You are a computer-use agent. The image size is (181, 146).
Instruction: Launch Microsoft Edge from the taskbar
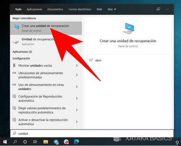pyautogui.click(x=76, y=142)
